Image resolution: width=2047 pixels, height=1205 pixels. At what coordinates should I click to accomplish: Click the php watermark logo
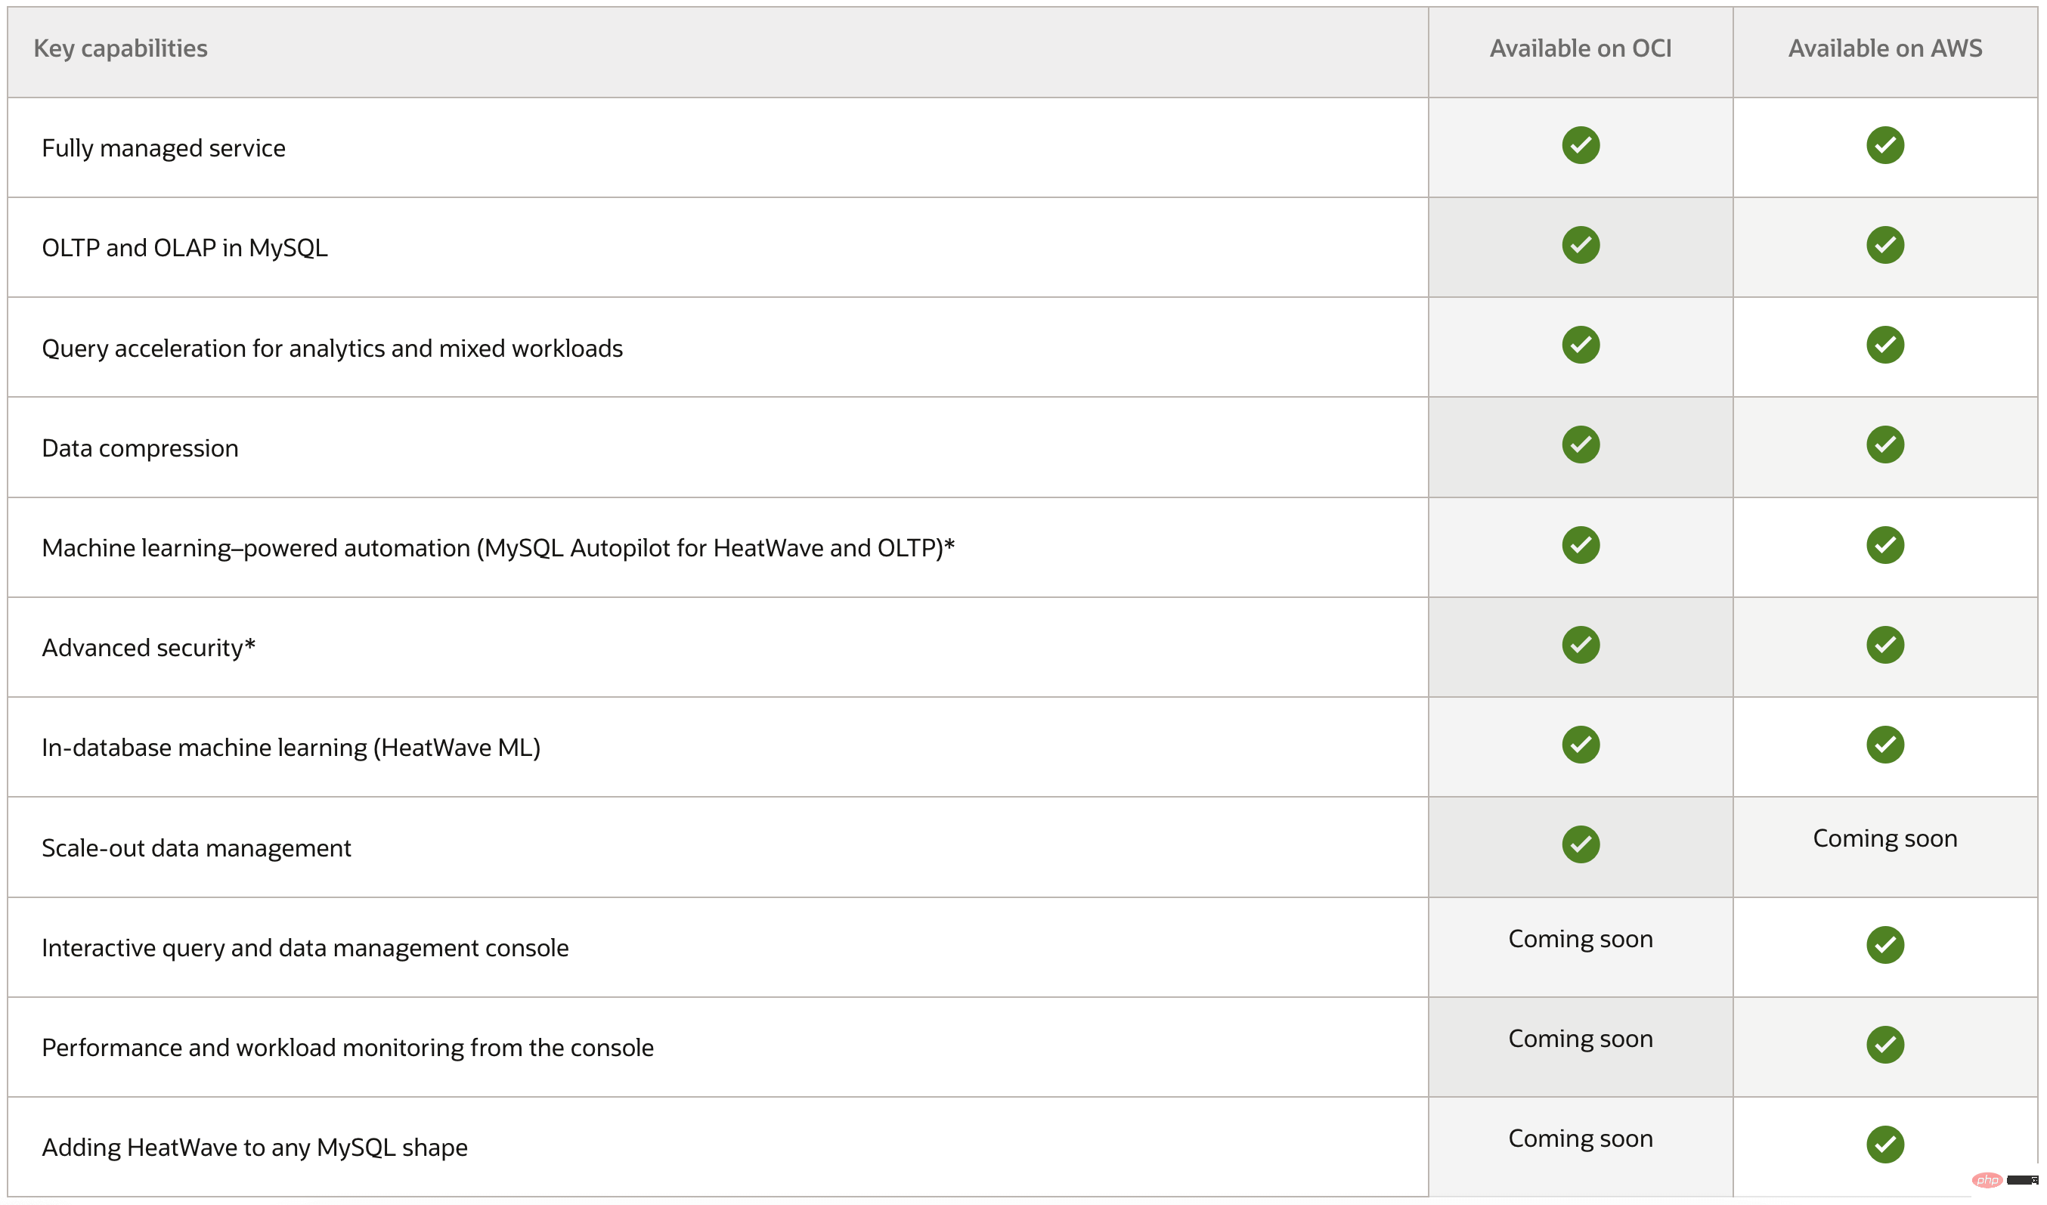pyautogui.click(x=1988, y=1181)
